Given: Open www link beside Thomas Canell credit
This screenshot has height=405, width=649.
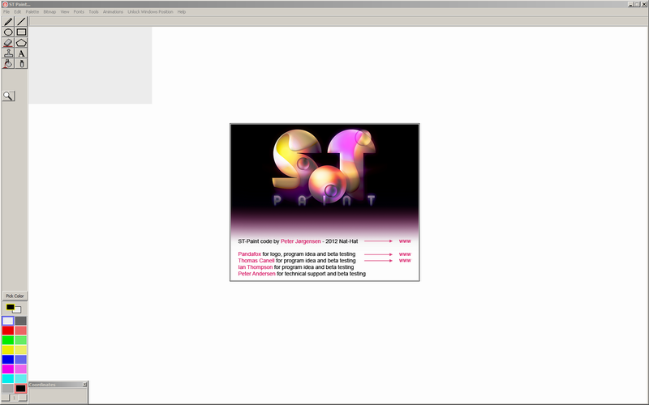Looking at the screenshot, I should point(405,260).
